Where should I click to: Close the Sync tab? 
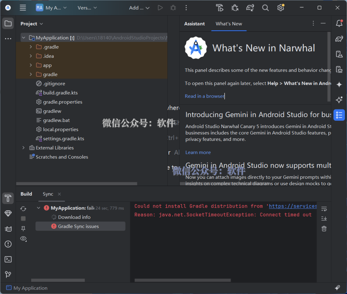click(x=59, y=194)
